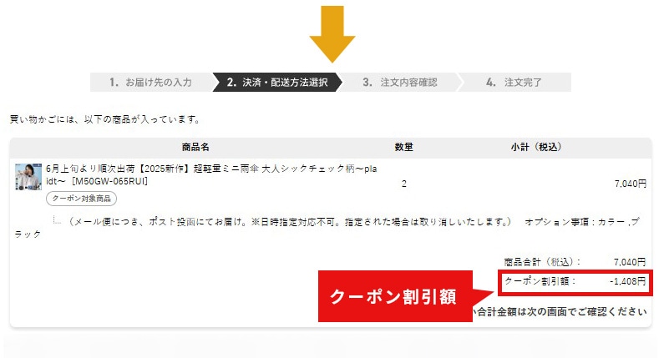Click the 商品合計(税込) total amount
This screenshot has width=664, height=358.
(x=630, y=262)
